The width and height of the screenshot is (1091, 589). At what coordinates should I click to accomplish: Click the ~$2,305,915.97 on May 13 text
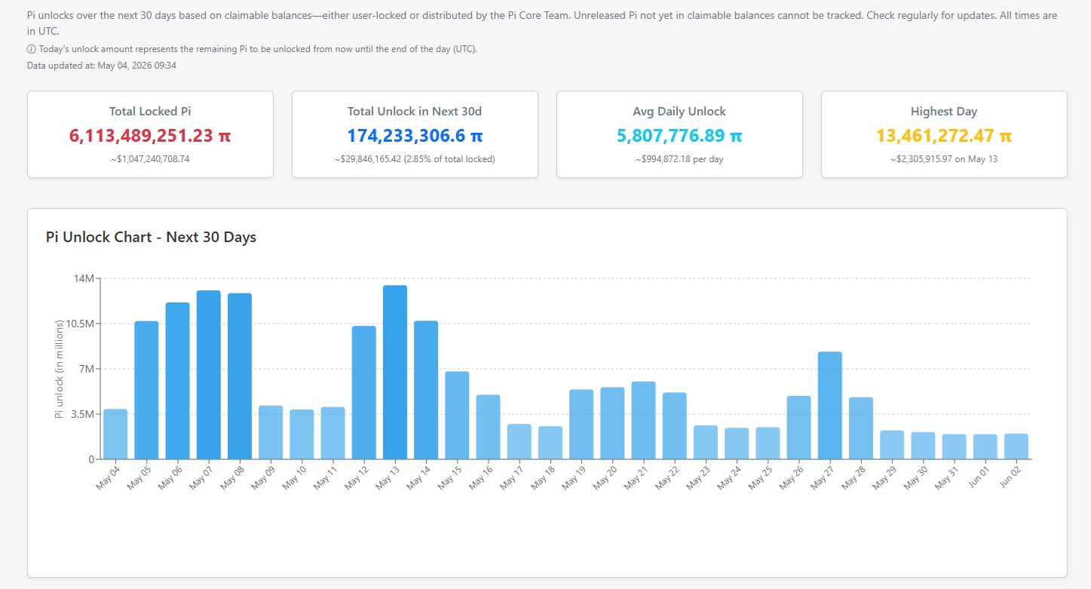944,159
